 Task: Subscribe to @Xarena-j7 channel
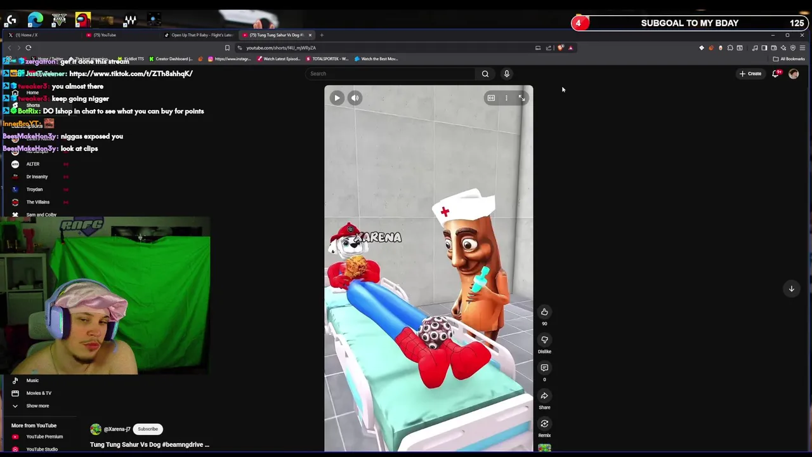tap(148, 429)
